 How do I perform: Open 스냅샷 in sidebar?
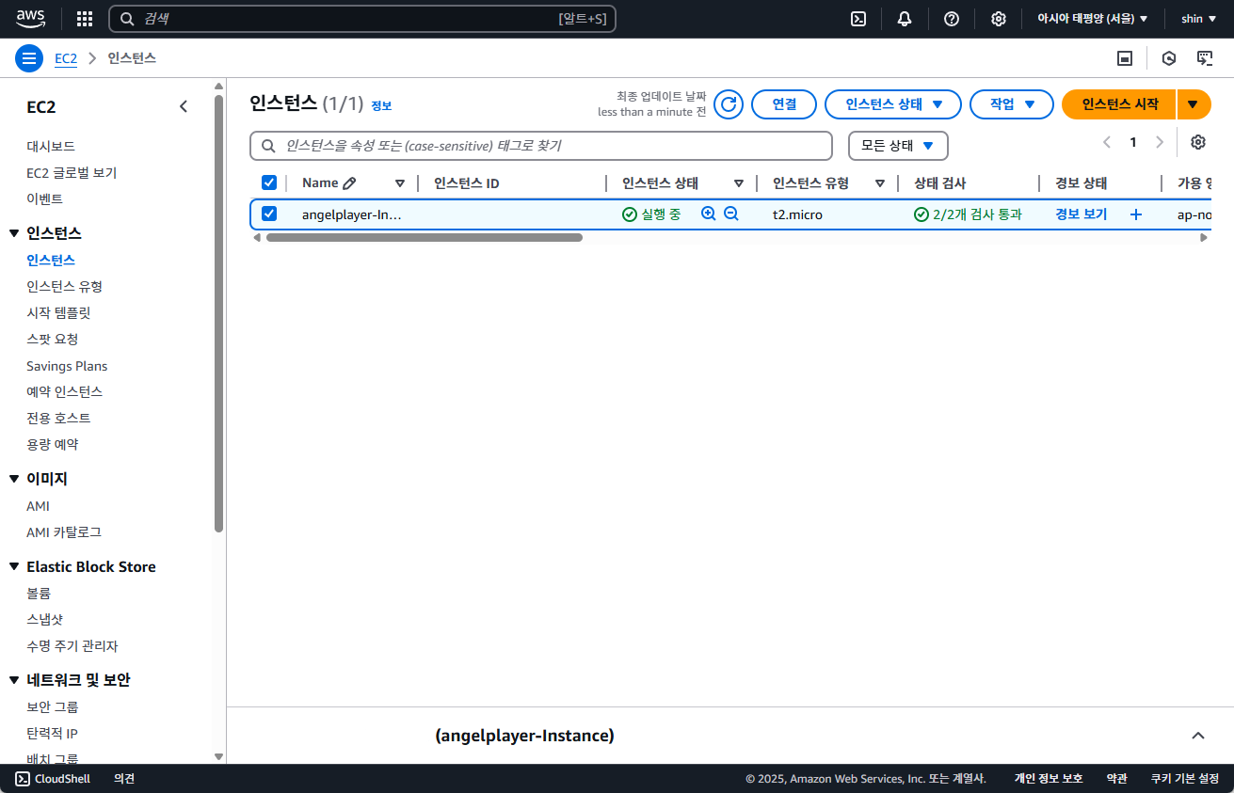click(x=45, y=620)
